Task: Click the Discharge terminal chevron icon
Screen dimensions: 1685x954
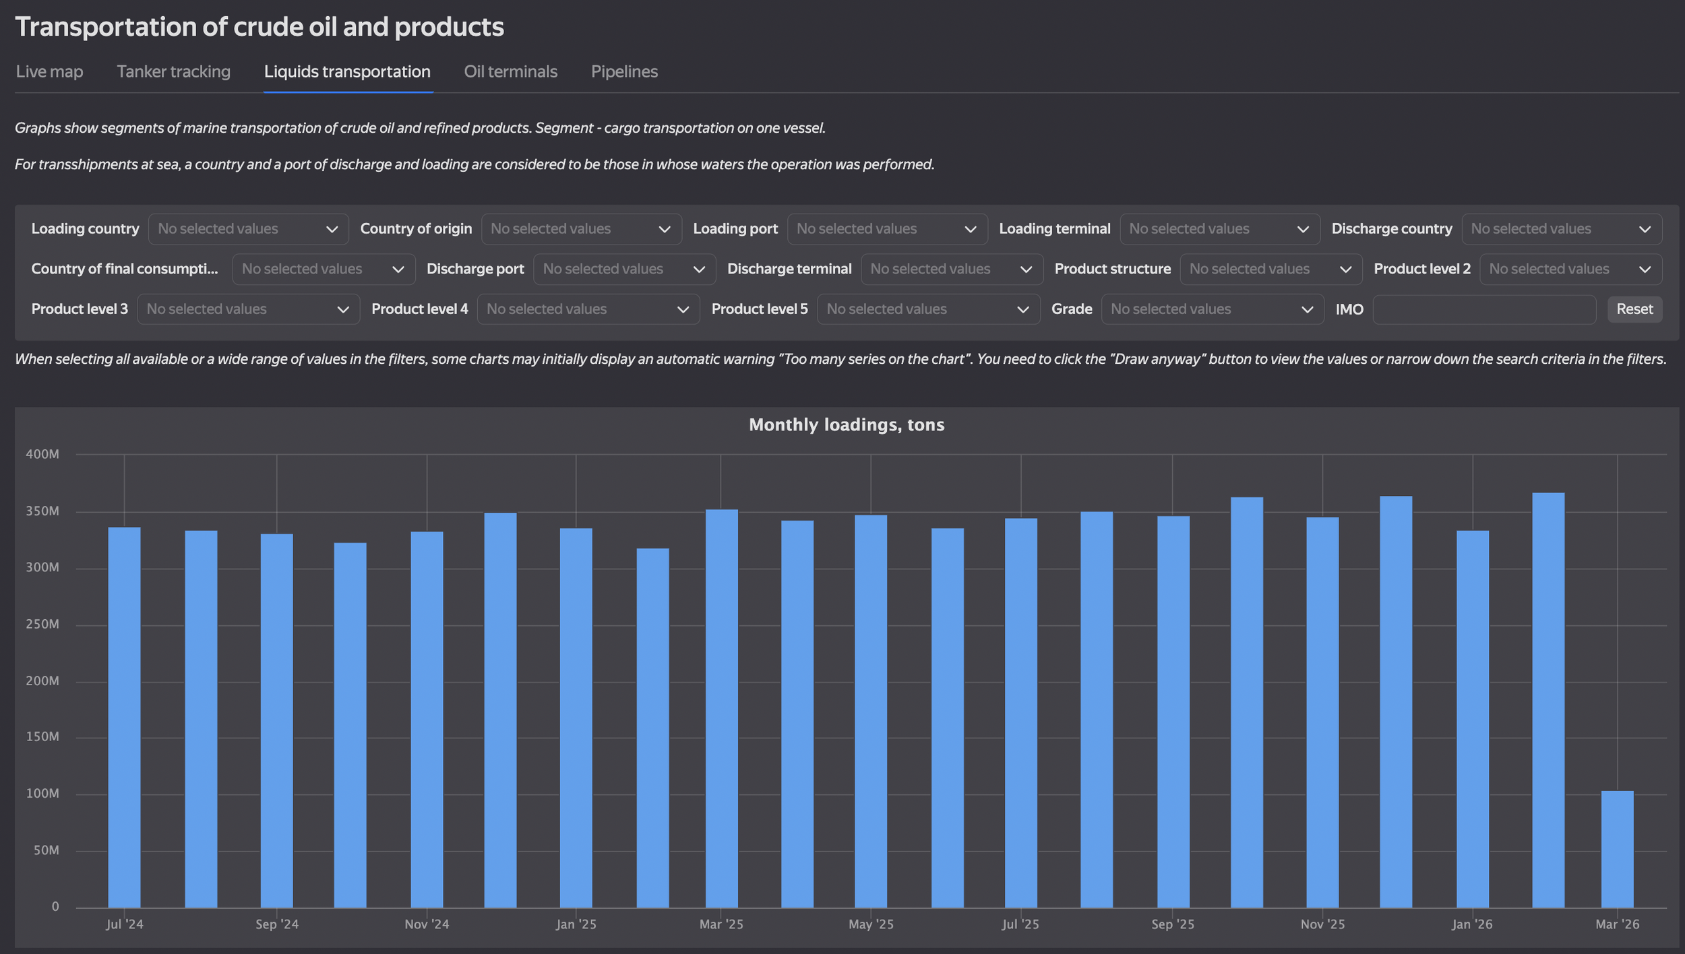Action: coord(1026,269)
